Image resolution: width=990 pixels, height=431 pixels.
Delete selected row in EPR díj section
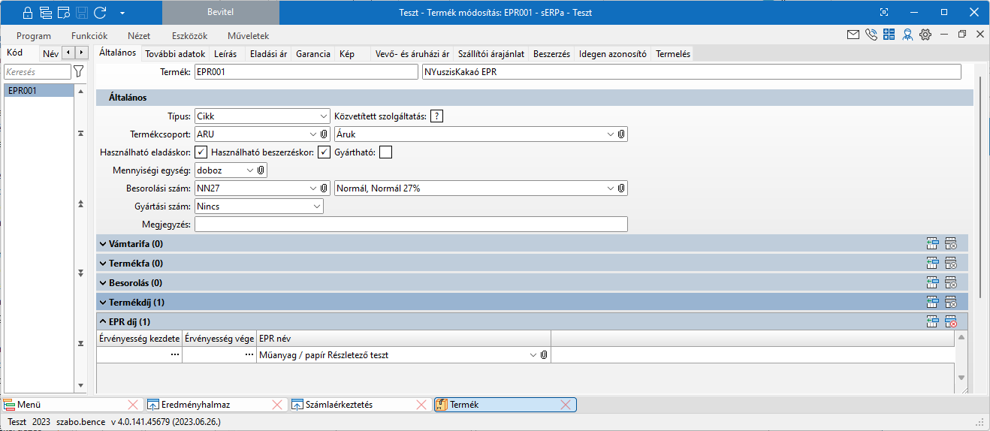(x=951, y=321)
